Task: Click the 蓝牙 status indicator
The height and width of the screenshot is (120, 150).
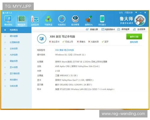Action: click(x=105, y=42)
